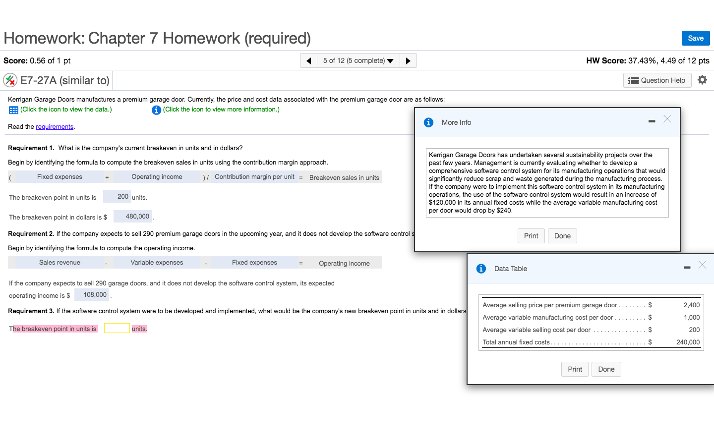Click the Save button

696,38
